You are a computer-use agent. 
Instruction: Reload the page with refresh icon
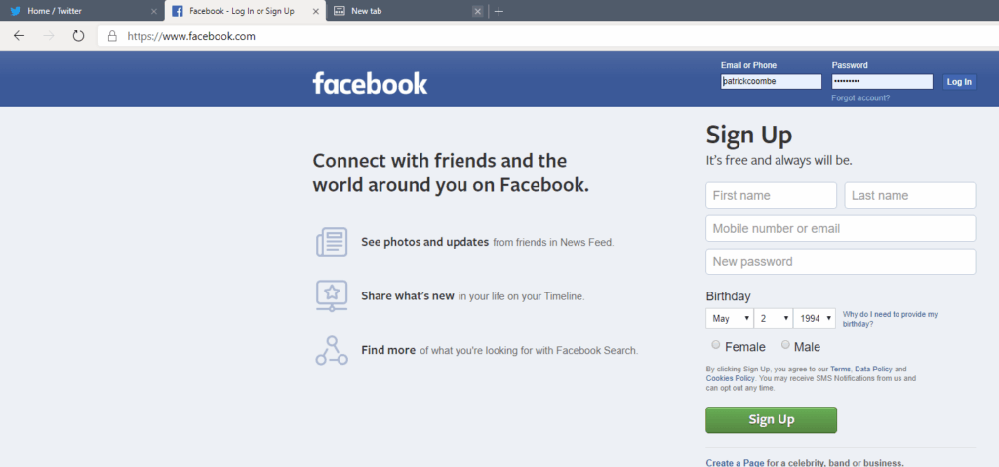point(78,36)
